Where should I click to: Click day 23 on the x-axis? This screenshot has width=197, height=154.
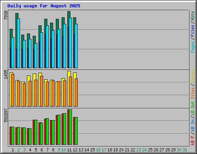(x=139, y=150)
